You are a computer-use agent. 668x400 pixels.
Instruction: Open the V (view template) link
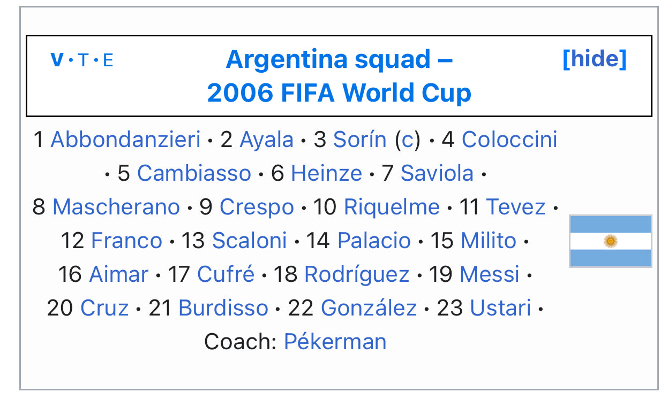pyautogui.click(x=56, y=60)
